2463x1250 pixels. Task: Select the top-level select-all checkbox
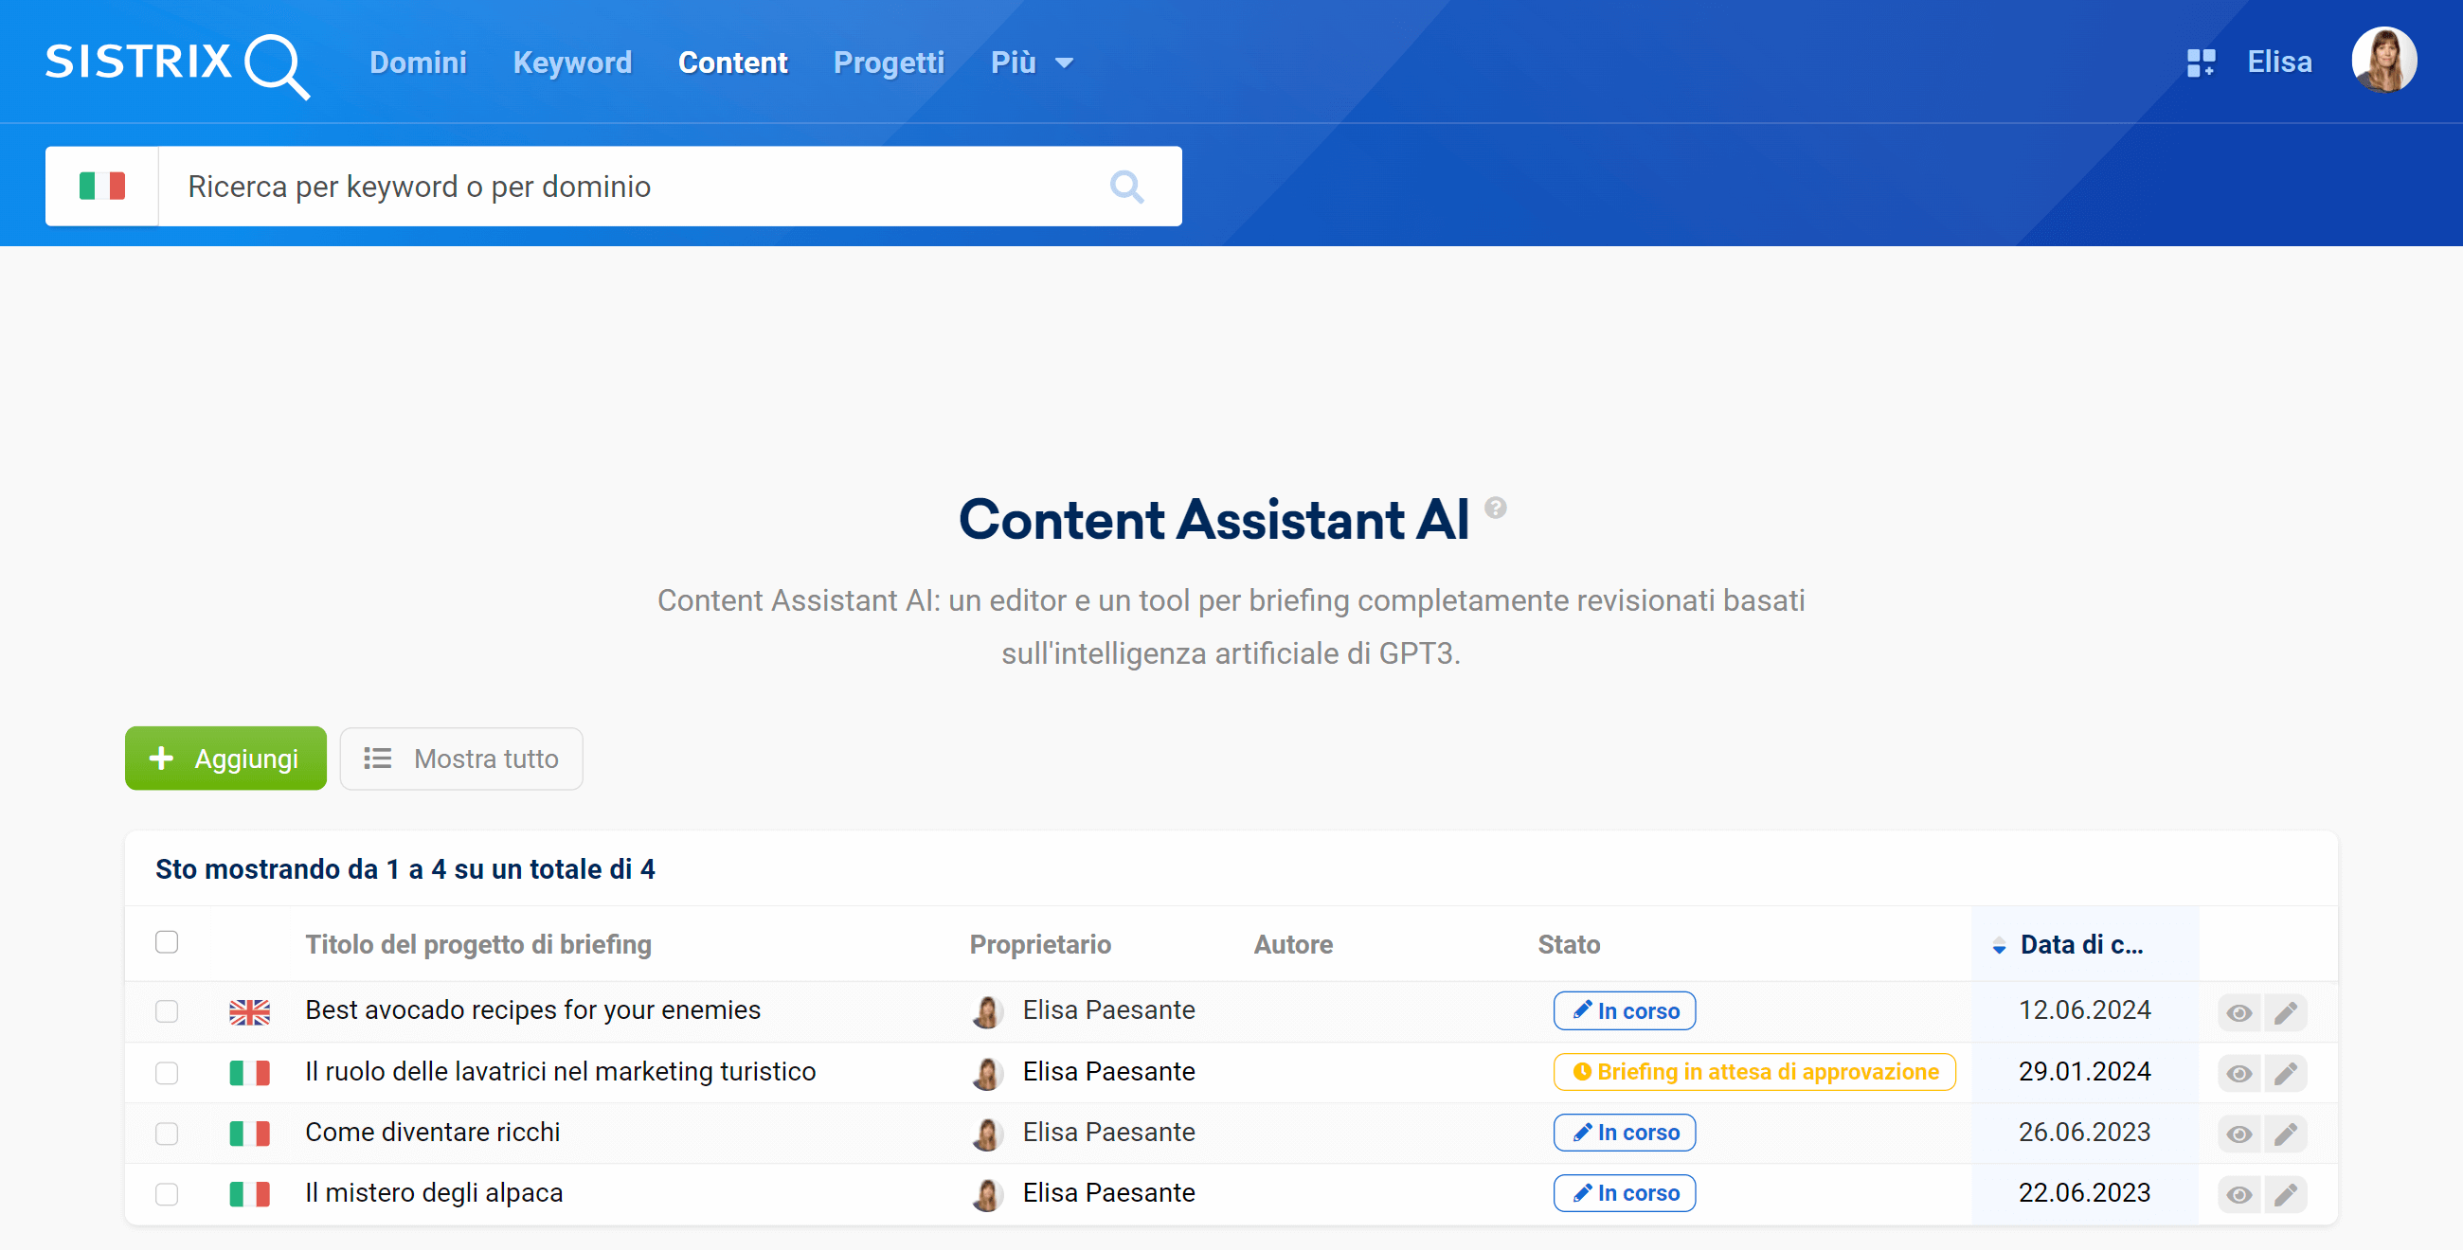click(166, 940)
